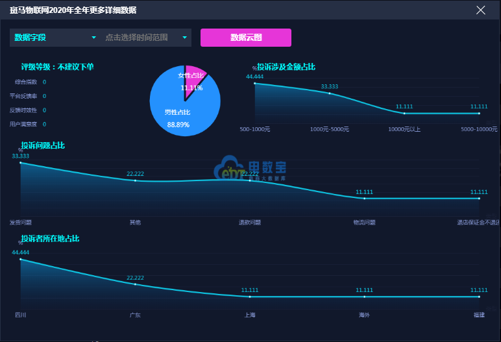The height and width of the screenshot is (342, 501).
Task: Click the 综合指数 label
Action: (26, 82)
